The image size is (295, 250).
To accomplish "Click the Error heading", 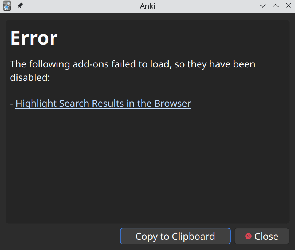I will click(x=34, y=38).
